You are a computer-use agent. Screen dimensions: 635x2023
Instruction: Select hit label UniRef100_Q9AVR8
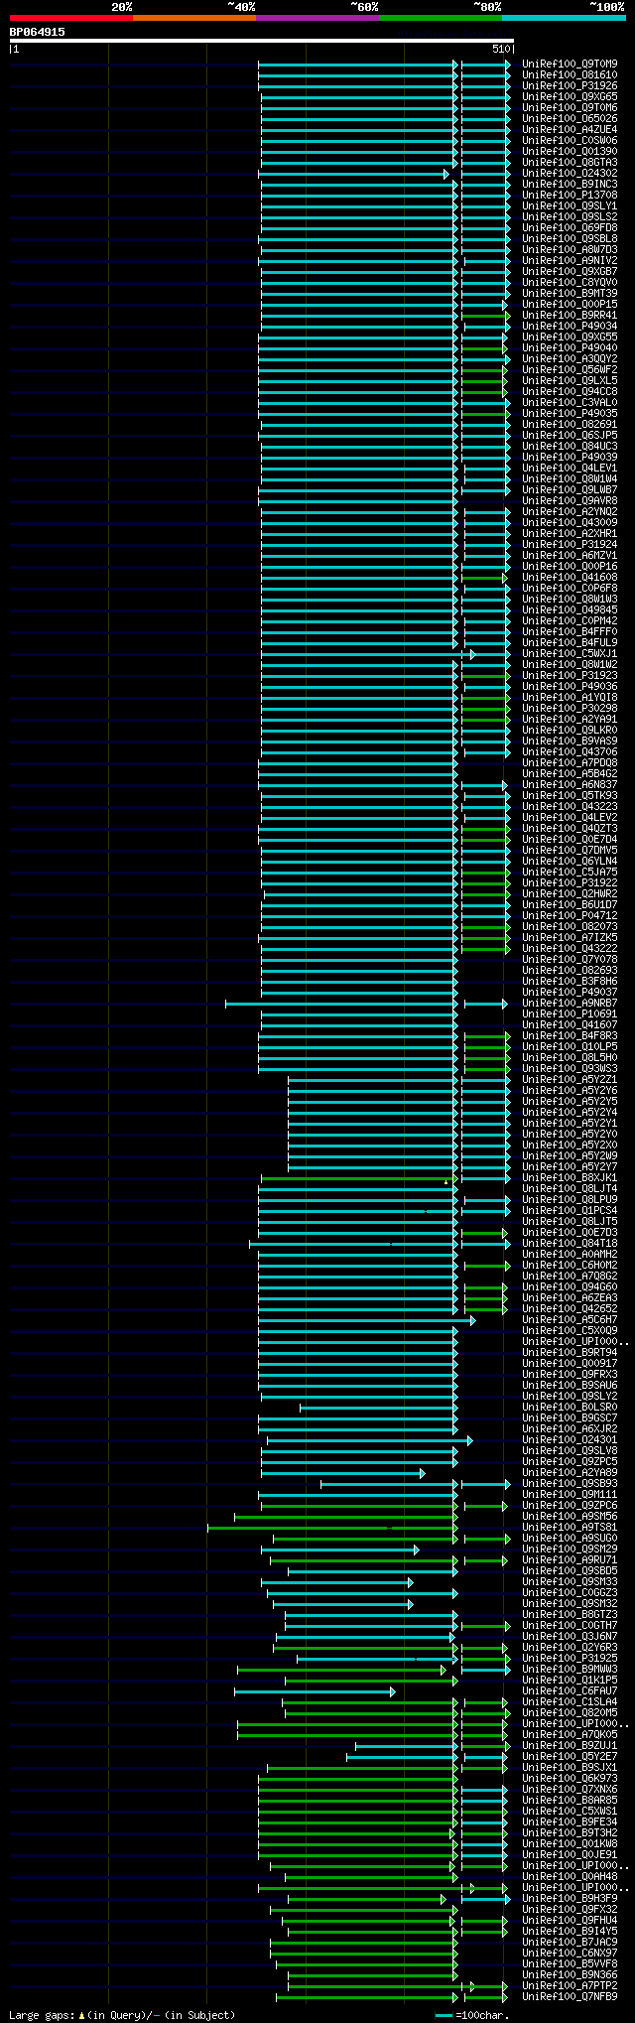[570, 500]
